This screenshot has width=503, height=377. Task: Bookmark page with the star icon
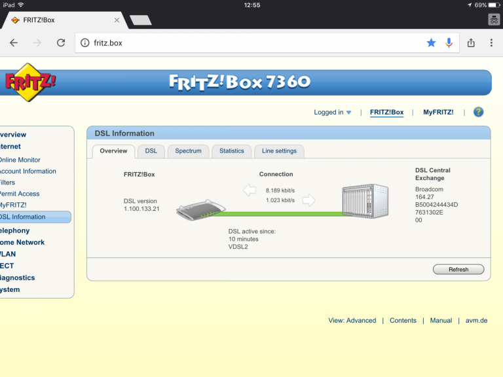[x=431, y=43]
